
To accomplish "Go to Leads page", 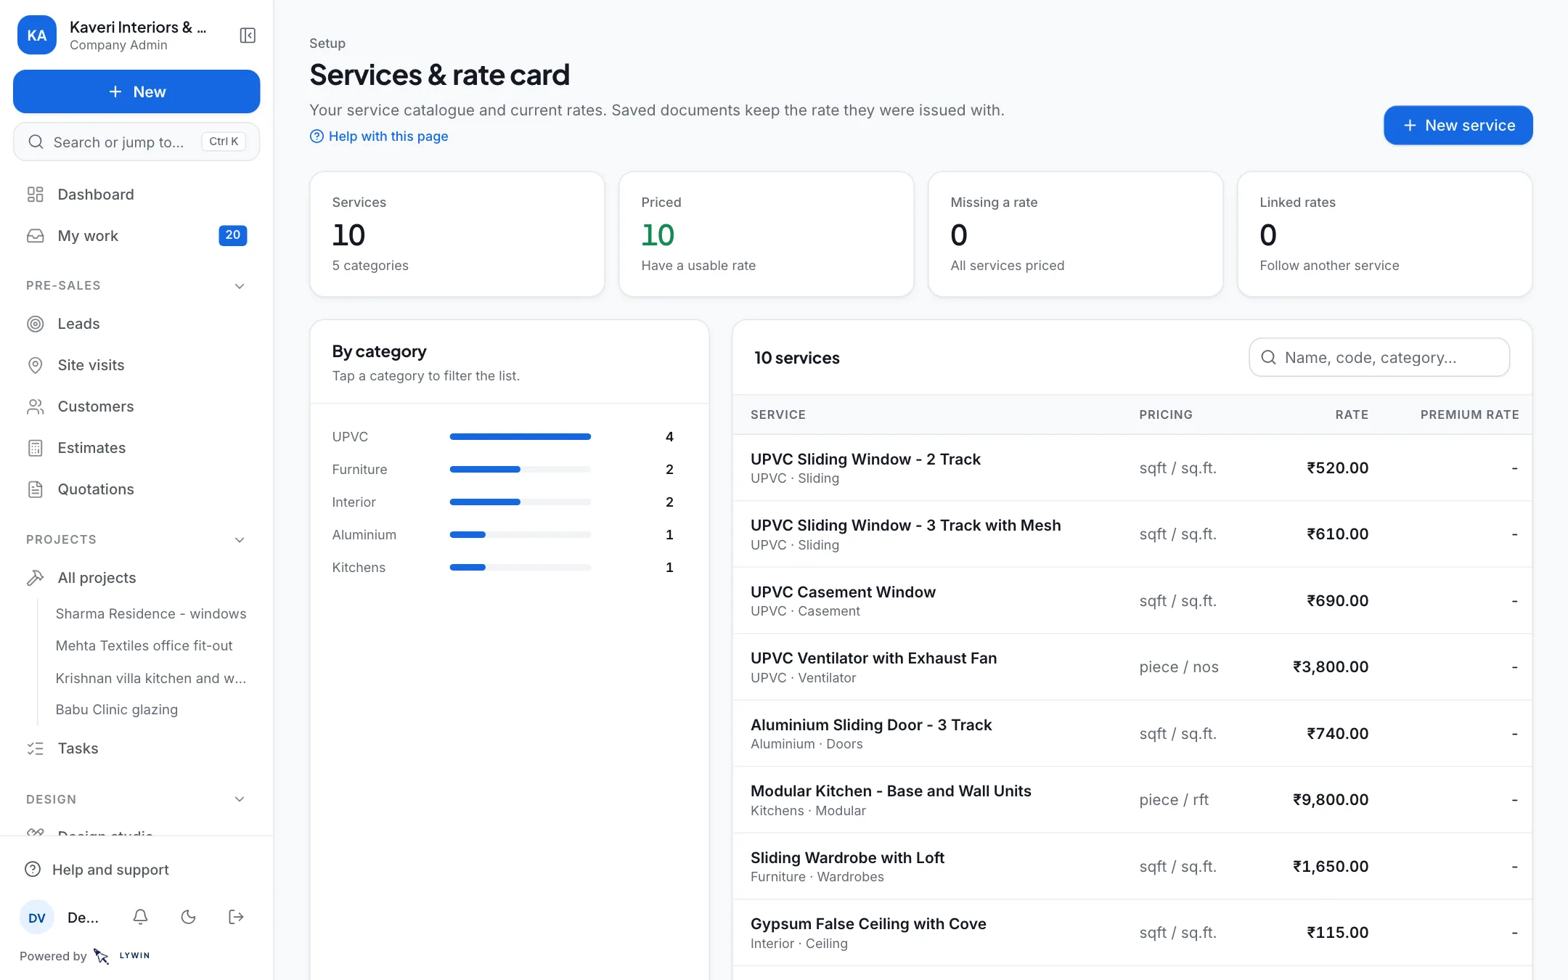I will pos(136,324).
